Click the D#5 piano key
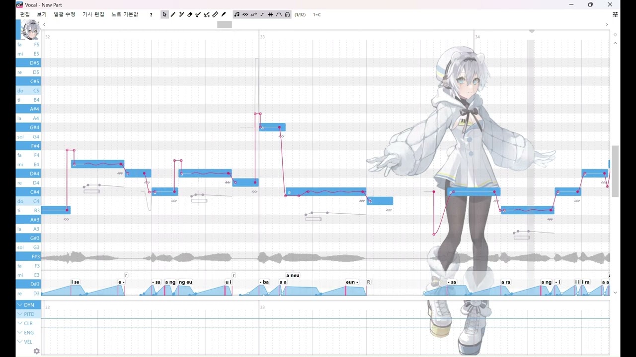This screenshot has width=636, height=357. 28,63
